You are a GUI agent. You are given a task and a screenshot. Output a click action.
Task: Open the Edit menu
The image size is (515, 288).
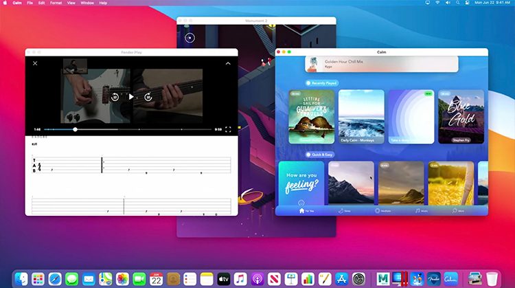pos(41,3)
